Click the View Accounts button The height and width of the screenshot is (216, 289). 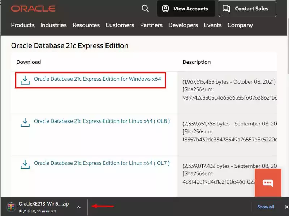pos(186,9)
